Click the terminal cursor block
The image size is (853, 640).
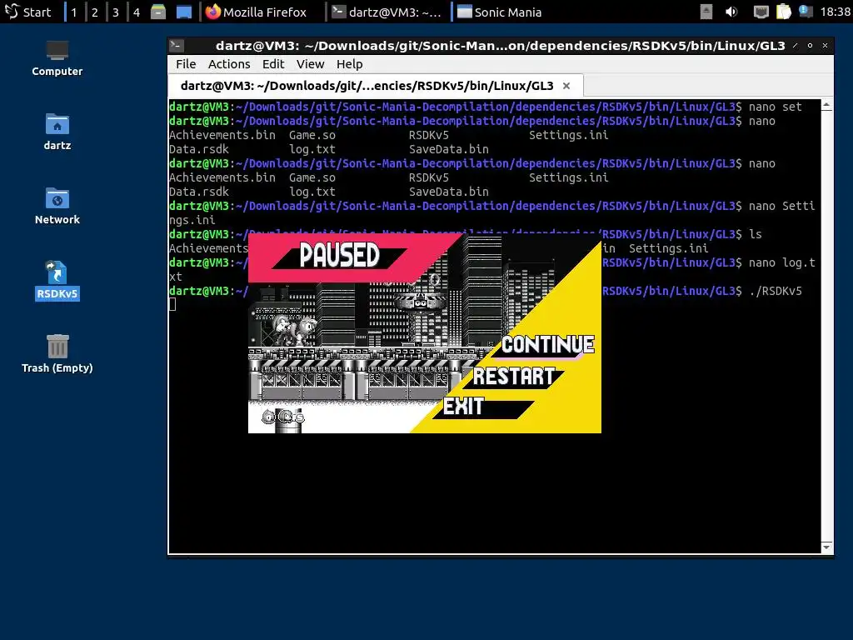coord(172,304)
